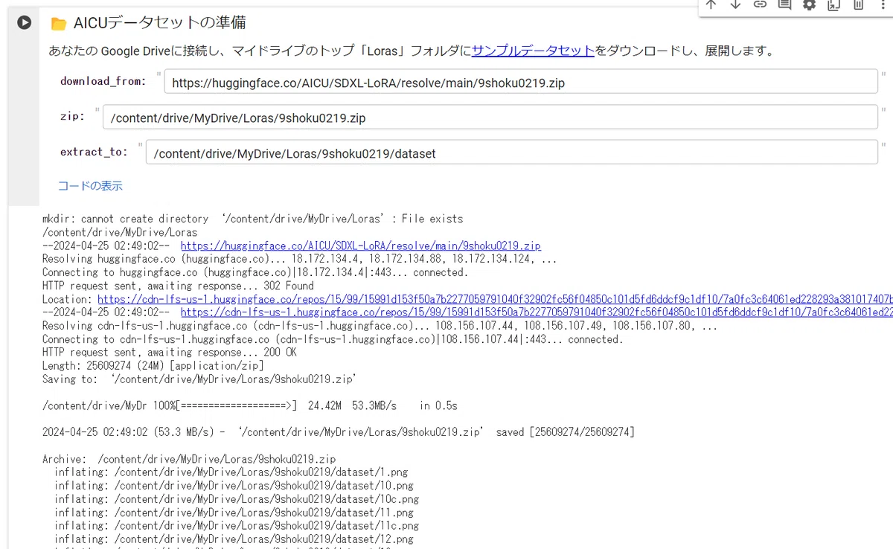Image resolution: width=893 pixels, height=549 pixels.
Task: Click the inflating dataset/10.png line
Action: pos(234,486)
